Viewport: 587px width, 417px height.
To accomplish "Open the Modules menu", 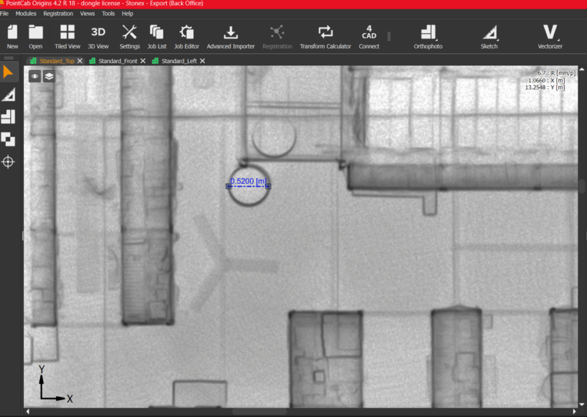I will coord(26,13).
